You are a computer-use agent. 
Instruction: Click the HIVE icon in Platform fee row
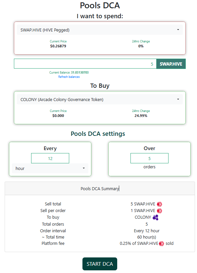(x=162, y=244)
